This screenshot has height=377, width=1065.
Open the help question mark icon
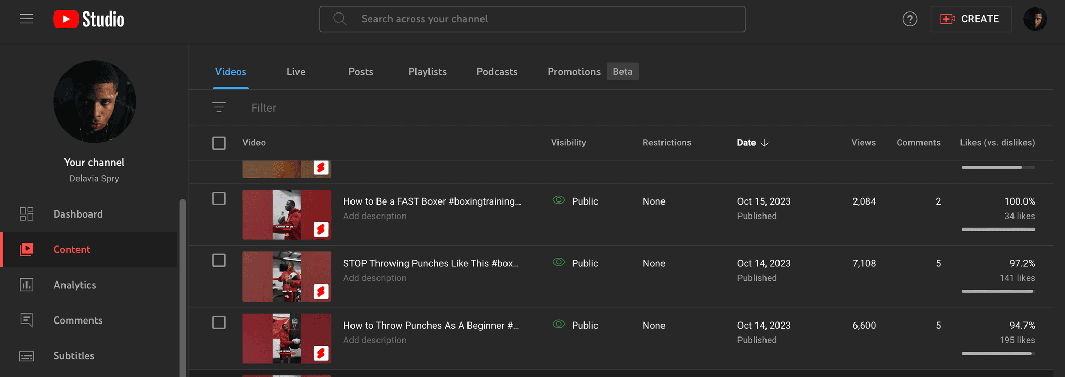[910, 19]
